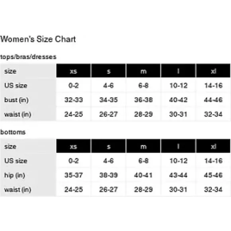Screen dimensions: 231x231
Task: Click the bust (in) row label
Action: (x=16, y=100)
